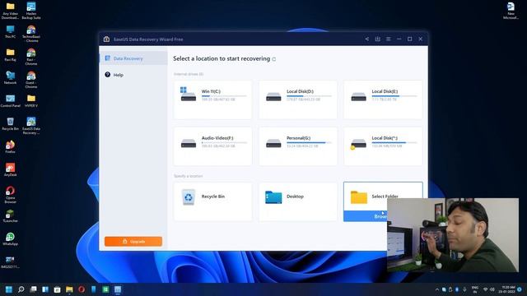Launch Opera Browser from the desktop

[10, 195]
